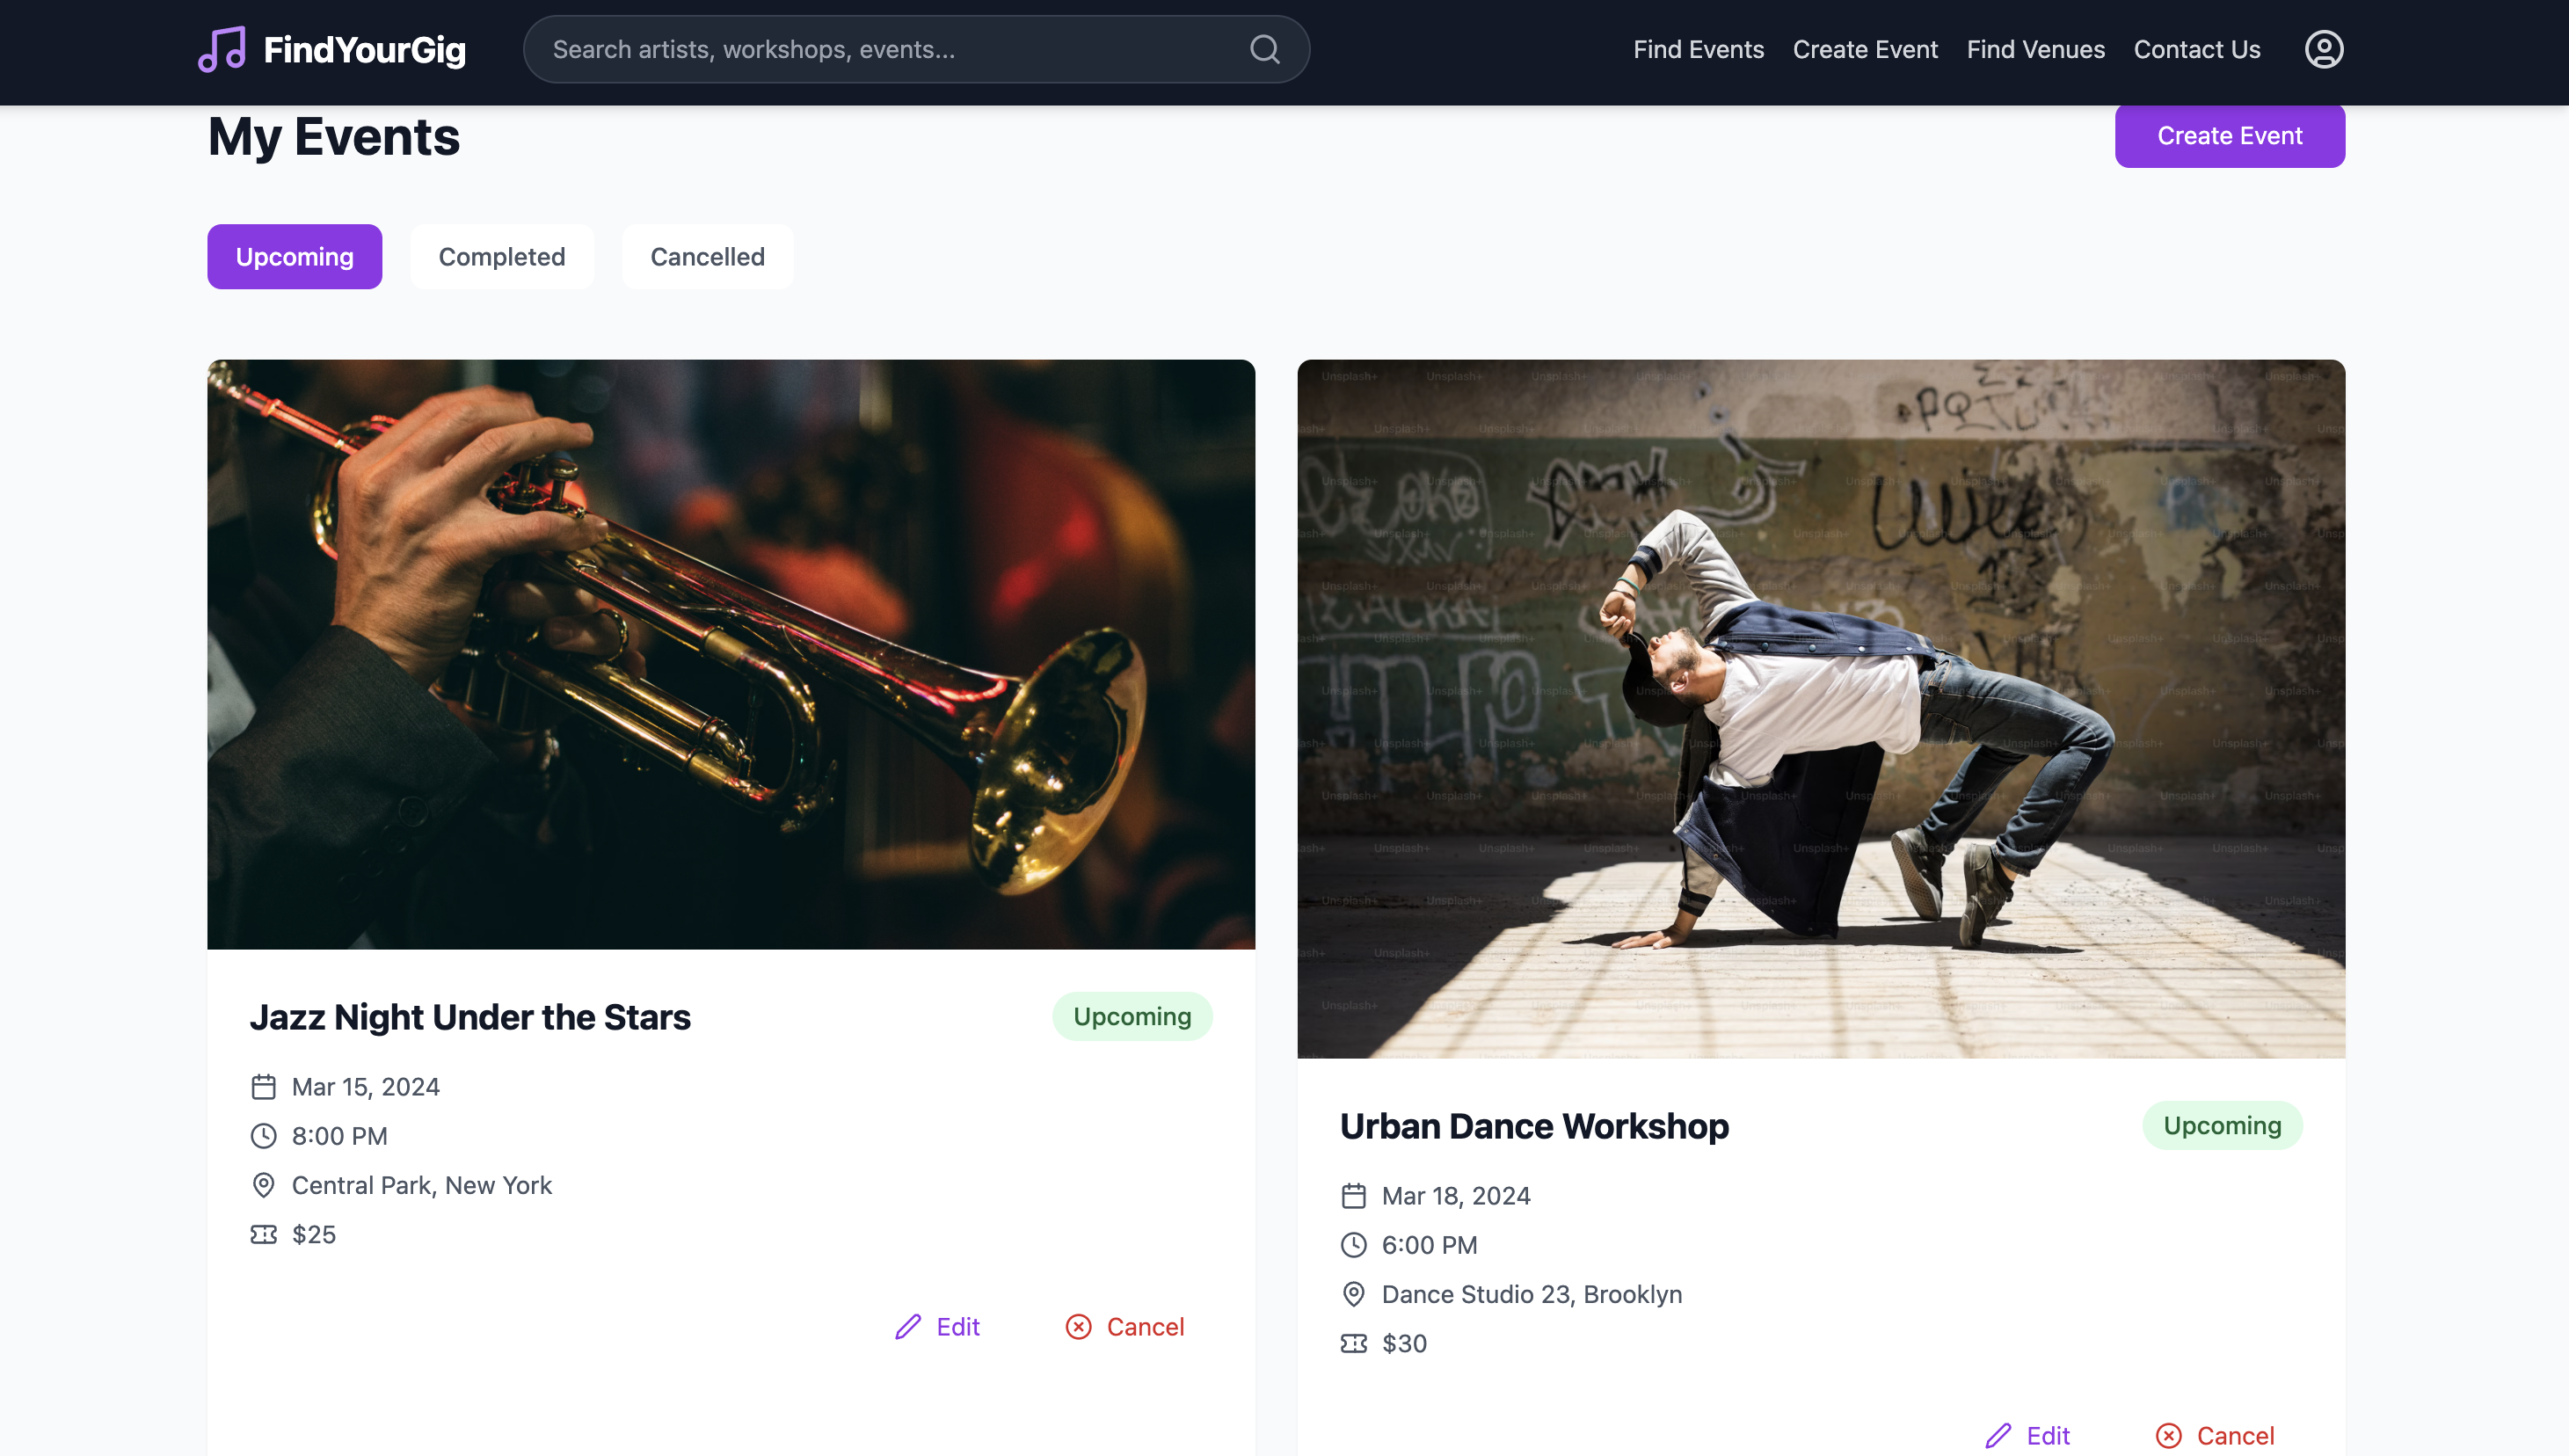
Task: Open the Jazz Night trumpet thumbnail
Action: click(731, 654)
